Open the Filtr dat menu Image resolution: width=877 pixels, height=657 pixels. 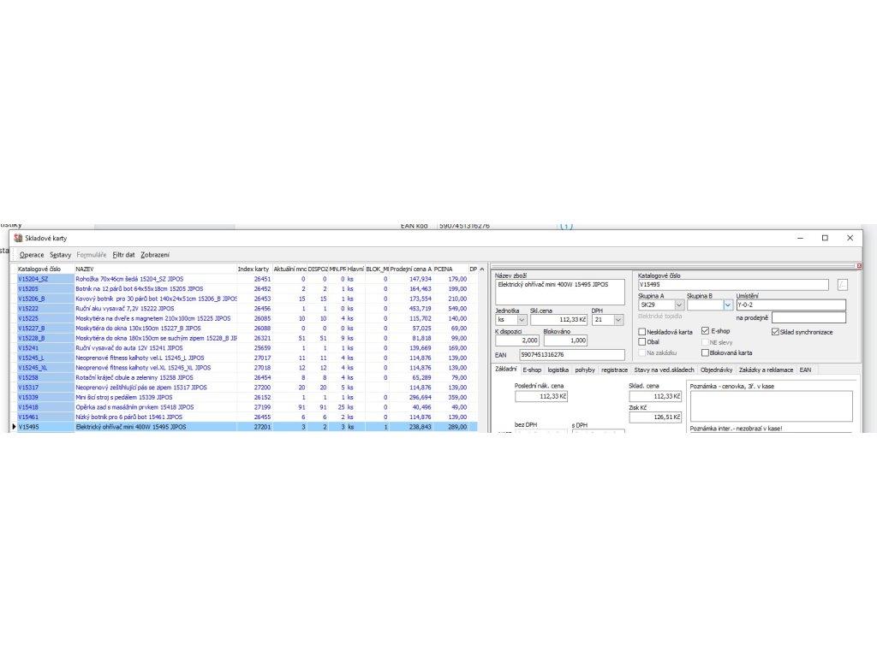pyautogui.click(x=123, y=255)
